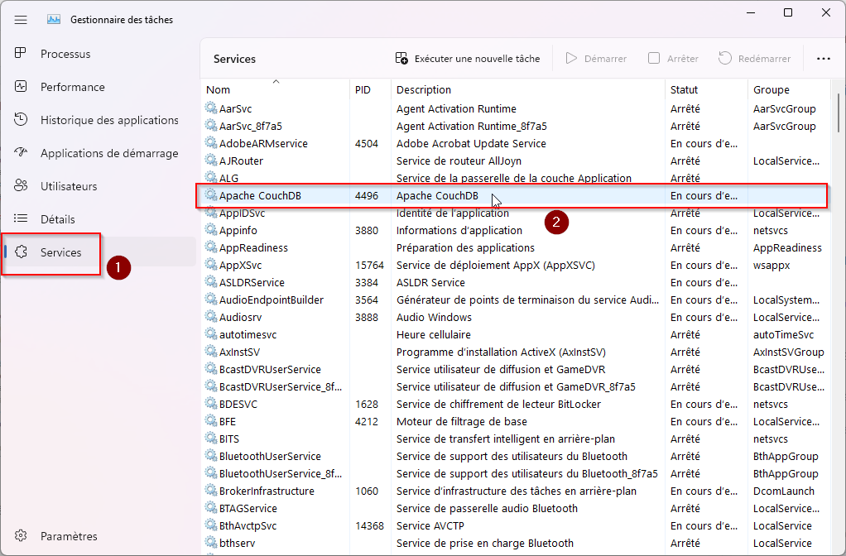
Task: Open the Détails list icon
Action: (x=21, y=218)
